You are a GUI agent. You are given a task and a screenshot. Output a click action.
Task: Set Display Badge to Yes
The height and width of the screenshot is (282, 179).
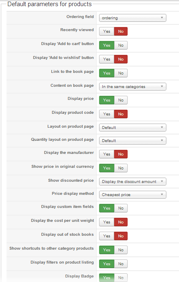(x=106, y=277)
